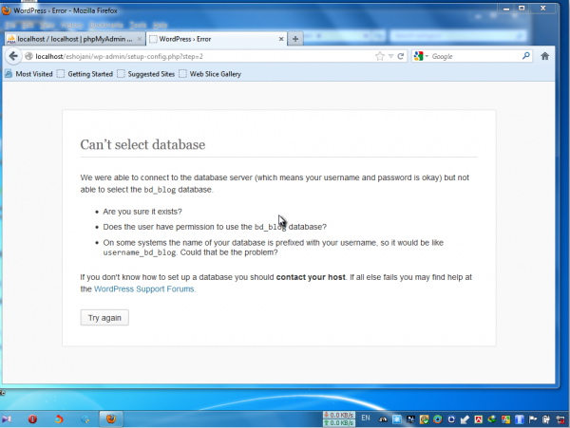570x428 pixels.
Task: Open the Bookmarks menu
Action: pyautogui.click(x=106, y=25)
